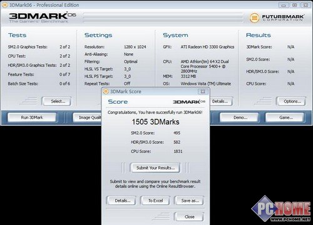Select the HDR/SM3.0 Score value 582
Image resolution: width=313 pixels, height=225 pixels.
tap(177, 142)
